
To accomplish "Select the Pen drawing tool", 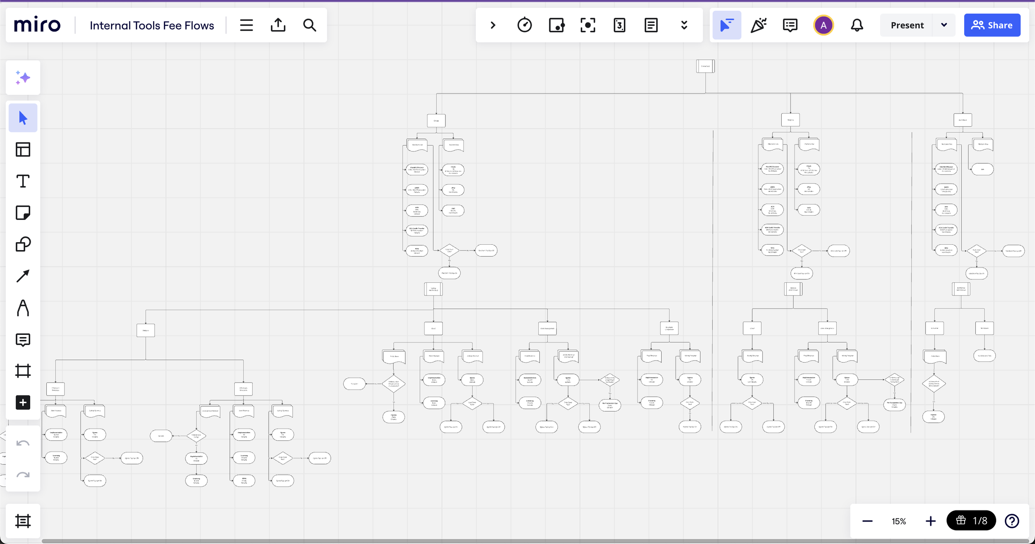I will click(23, 308).
